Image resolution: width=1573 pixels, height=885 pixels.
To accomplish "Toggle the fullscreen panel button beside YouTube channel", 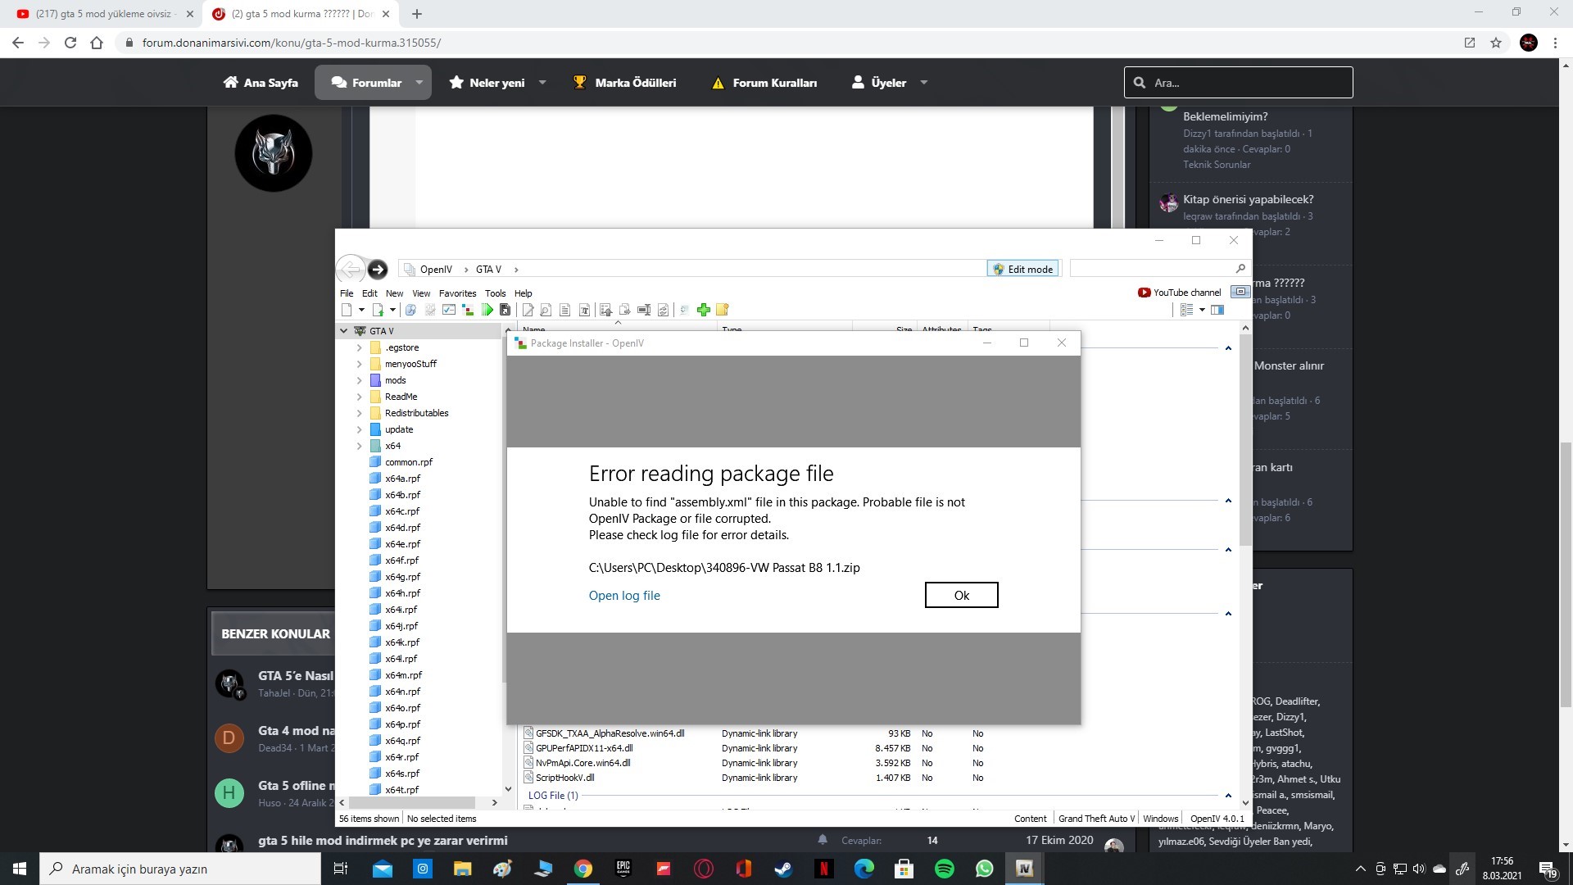I will (x=1240, y=293).
